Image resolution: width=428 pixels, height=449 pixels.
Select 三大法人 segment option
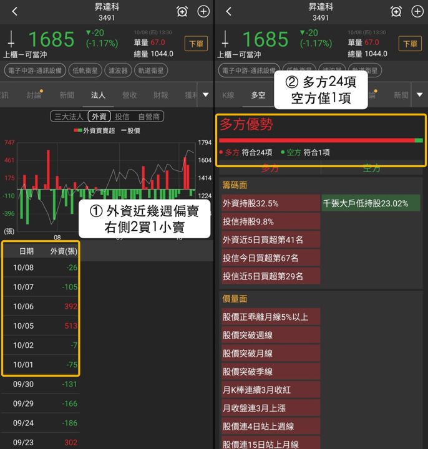click(69, 117)
